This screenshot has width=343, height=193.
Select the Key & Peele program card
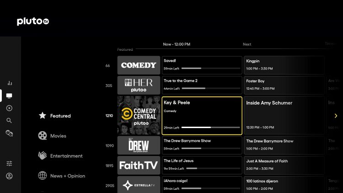[x=202, y=116]
